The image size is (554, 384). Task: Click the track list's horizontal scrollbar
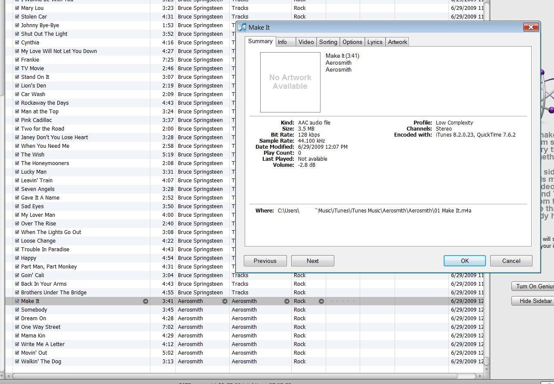(235, 376)
